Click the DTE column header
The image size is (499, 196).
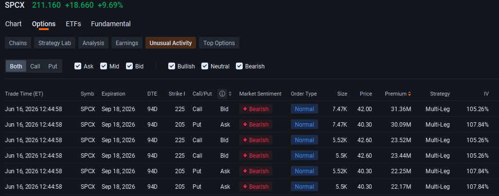(152, 94)
